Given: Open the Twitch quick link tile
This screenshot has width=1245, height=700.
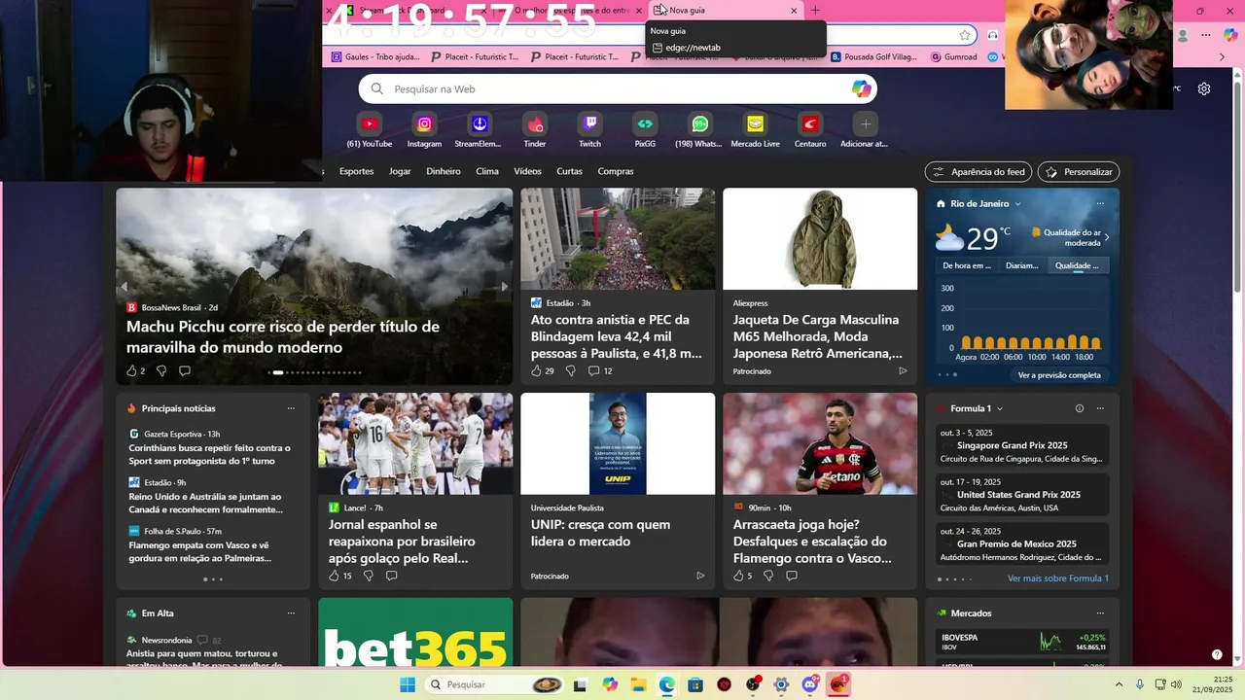Looking at the screenshot, I should click(x=589, y=130).
